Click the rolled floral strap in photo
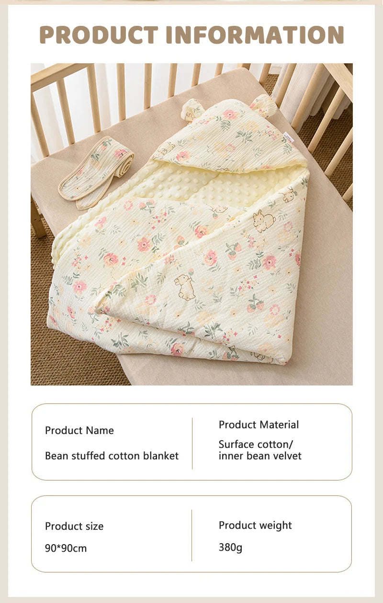 point(96,172)
